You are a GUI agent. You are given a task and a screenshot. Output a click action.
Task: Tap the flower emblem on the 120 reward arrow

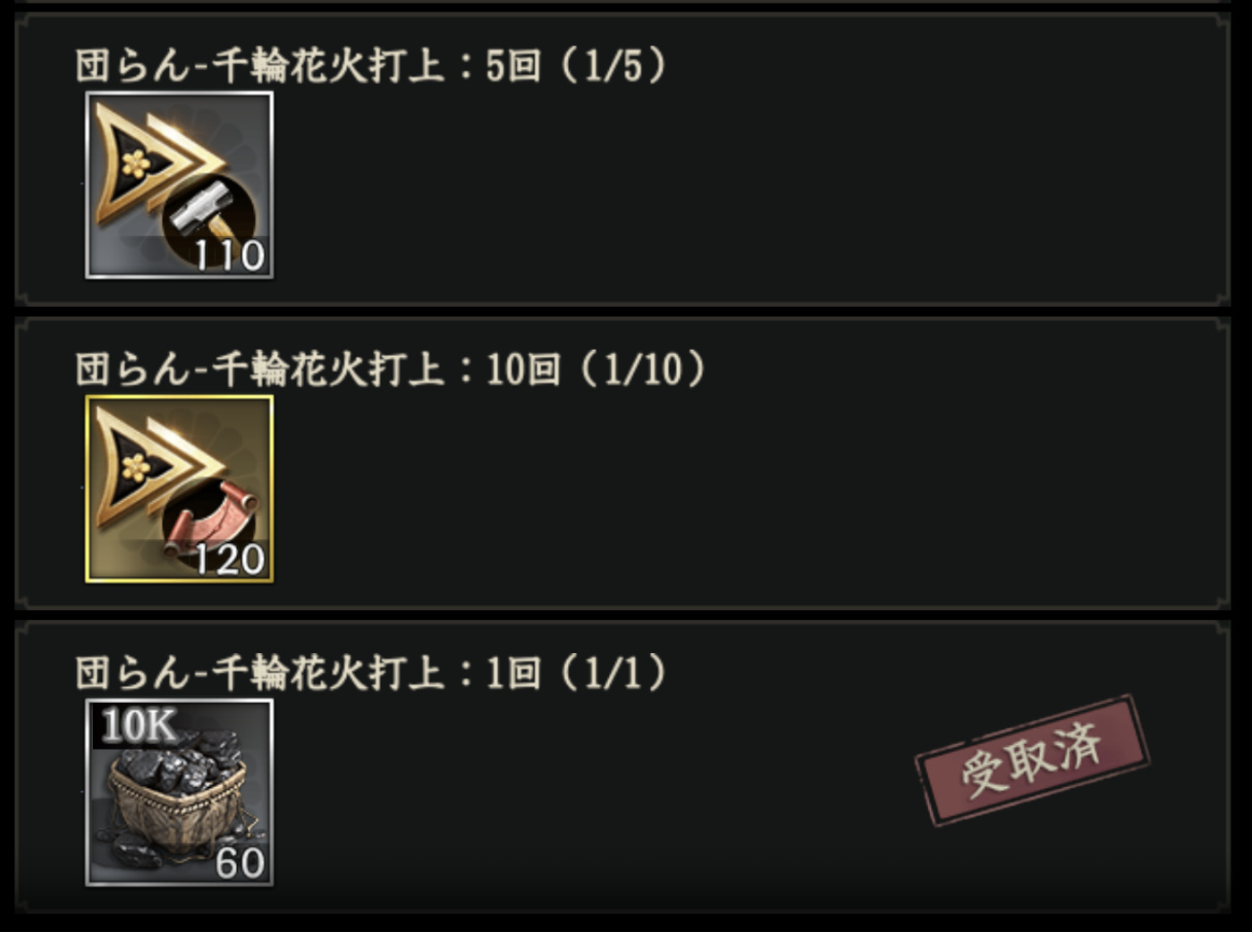[136, 467]
